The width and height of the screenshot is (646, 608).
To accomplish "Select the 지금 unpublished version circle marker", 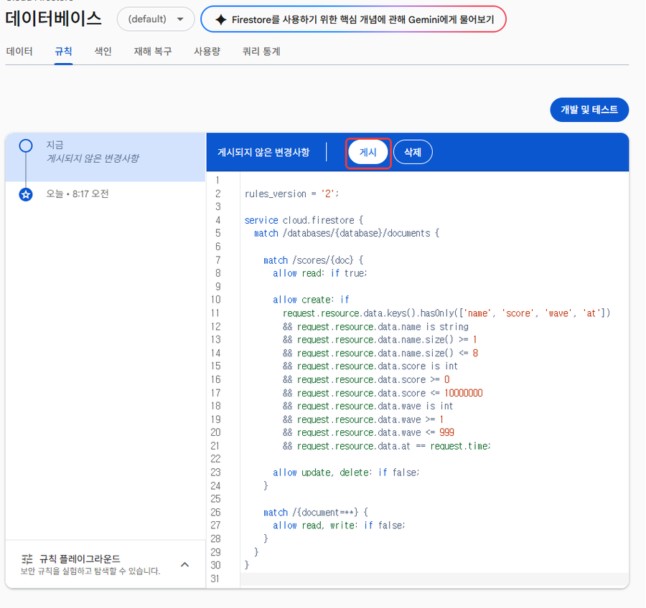I will (x=26, y=146).
